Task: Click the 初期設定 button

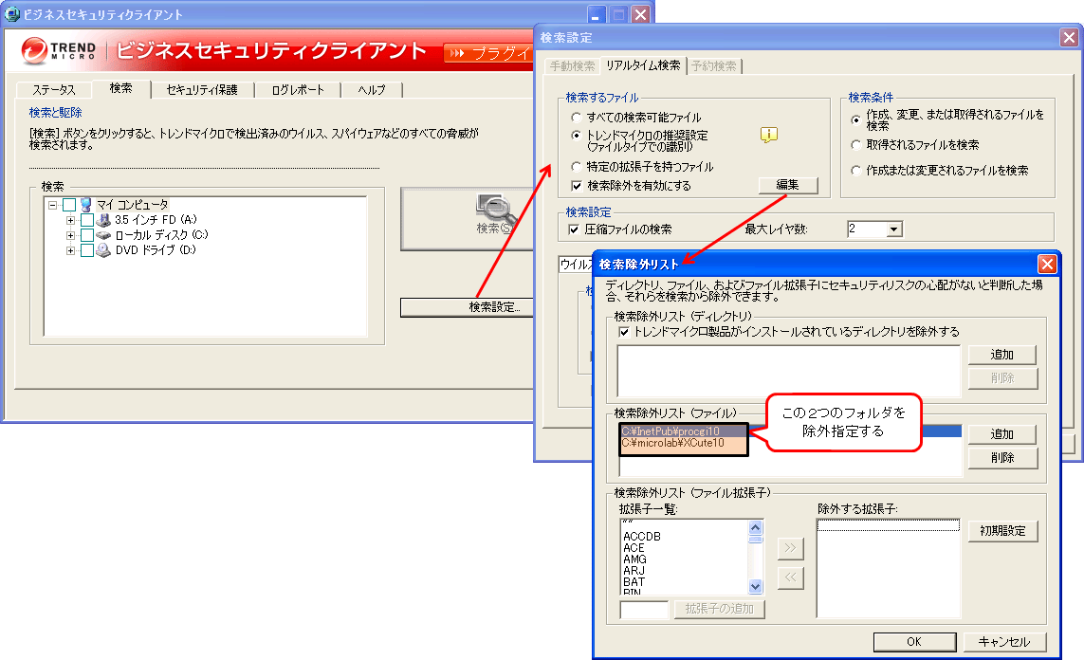Action: click(1002, 531)
